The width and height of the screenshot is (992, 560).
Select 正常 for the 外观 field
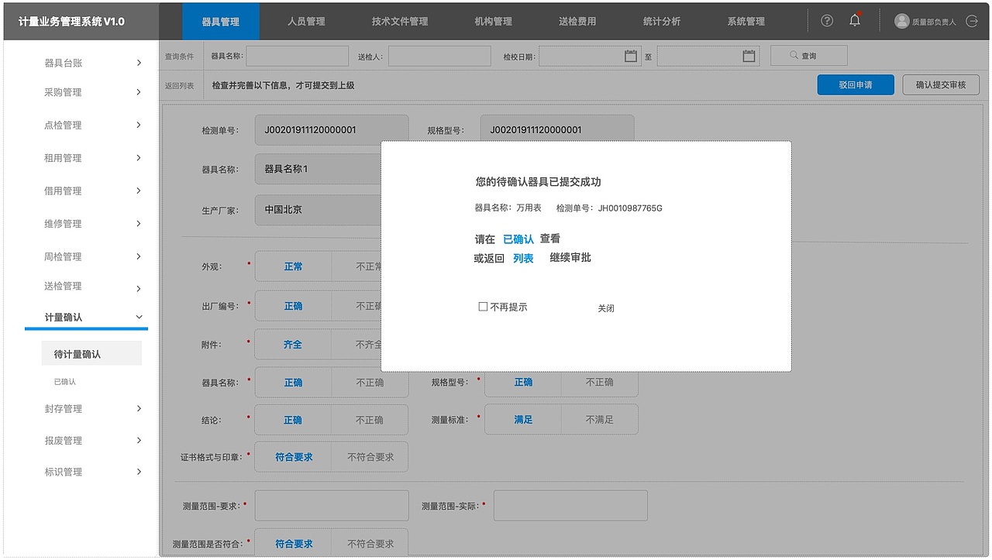tap(293, 266)
